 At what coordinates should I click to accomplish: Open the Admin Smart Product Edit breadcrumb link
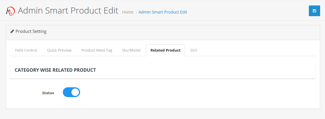pyautogui.click(x=163, y=12)
